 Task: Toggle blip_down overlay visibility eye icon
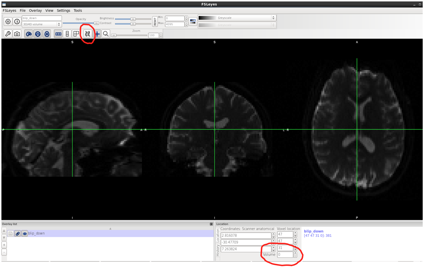[25, 233]
